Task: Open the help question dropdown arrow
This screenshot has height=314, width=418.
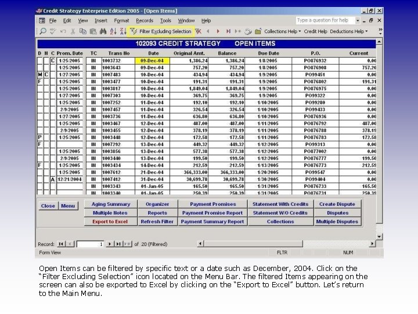Action: point(358,20)
